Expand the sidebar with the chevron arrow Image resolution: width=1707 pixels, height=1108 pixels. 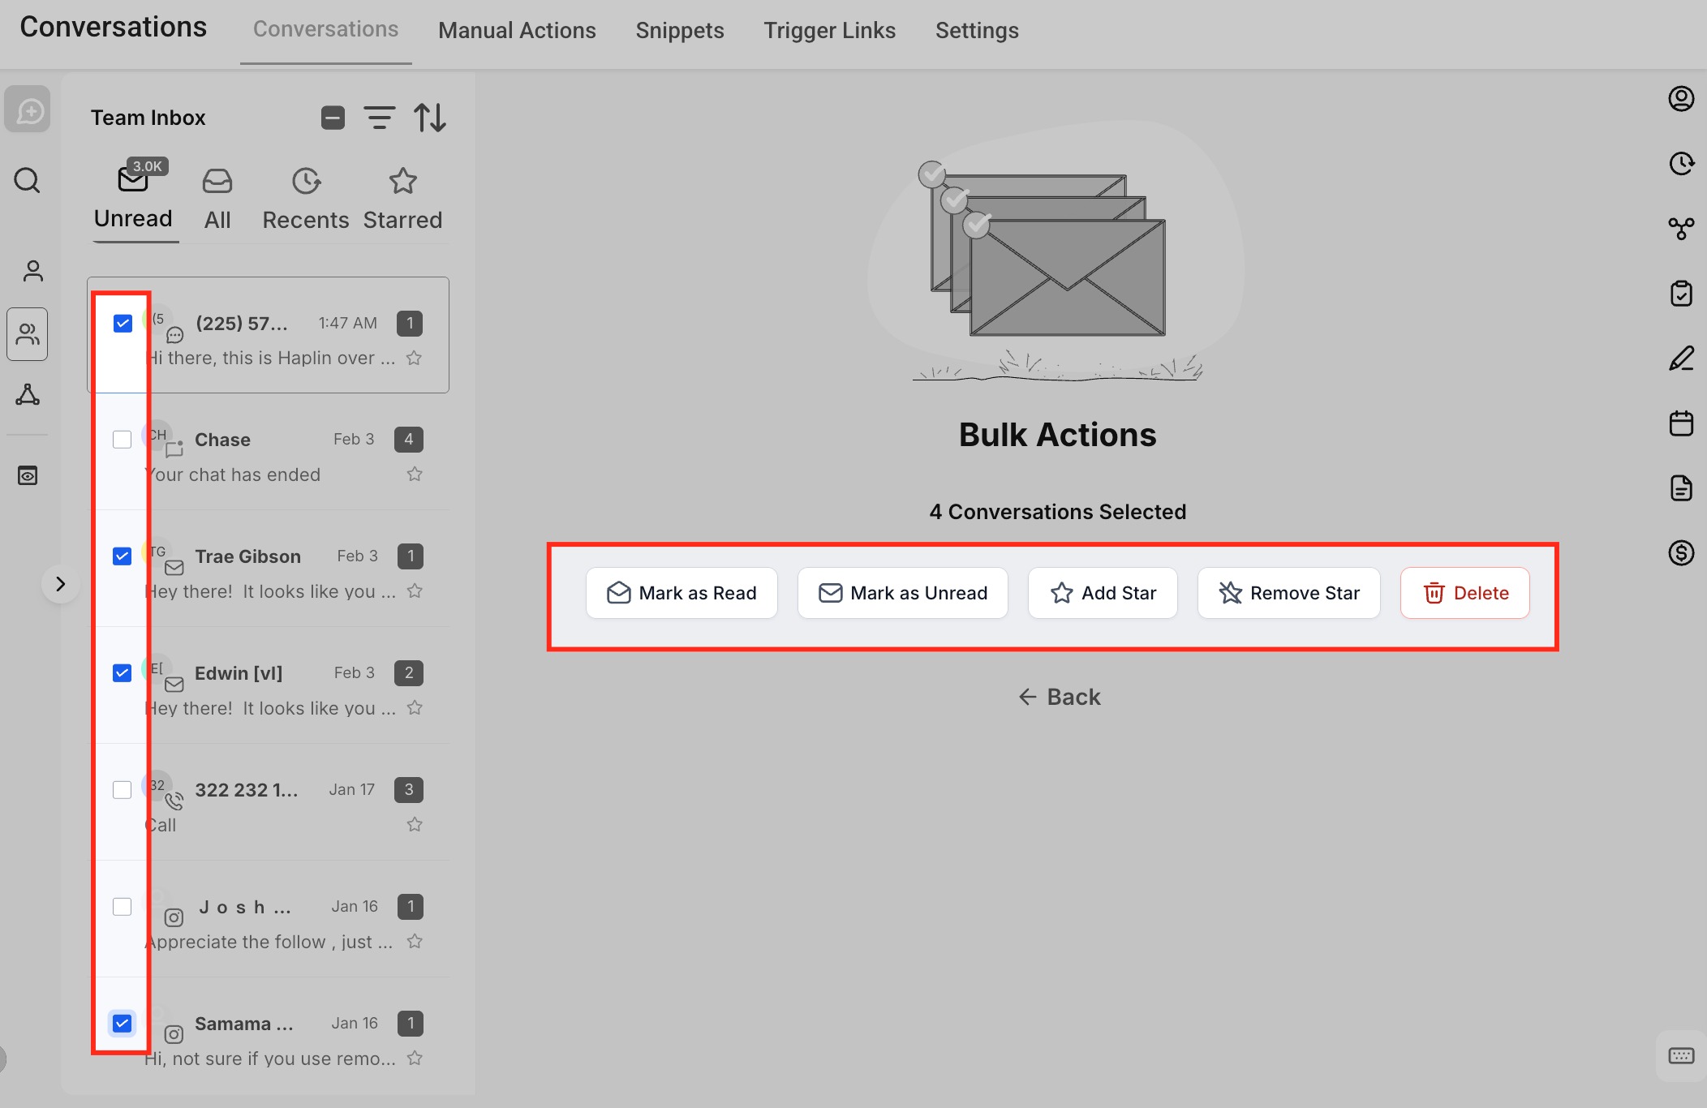[x=60, y=584]
